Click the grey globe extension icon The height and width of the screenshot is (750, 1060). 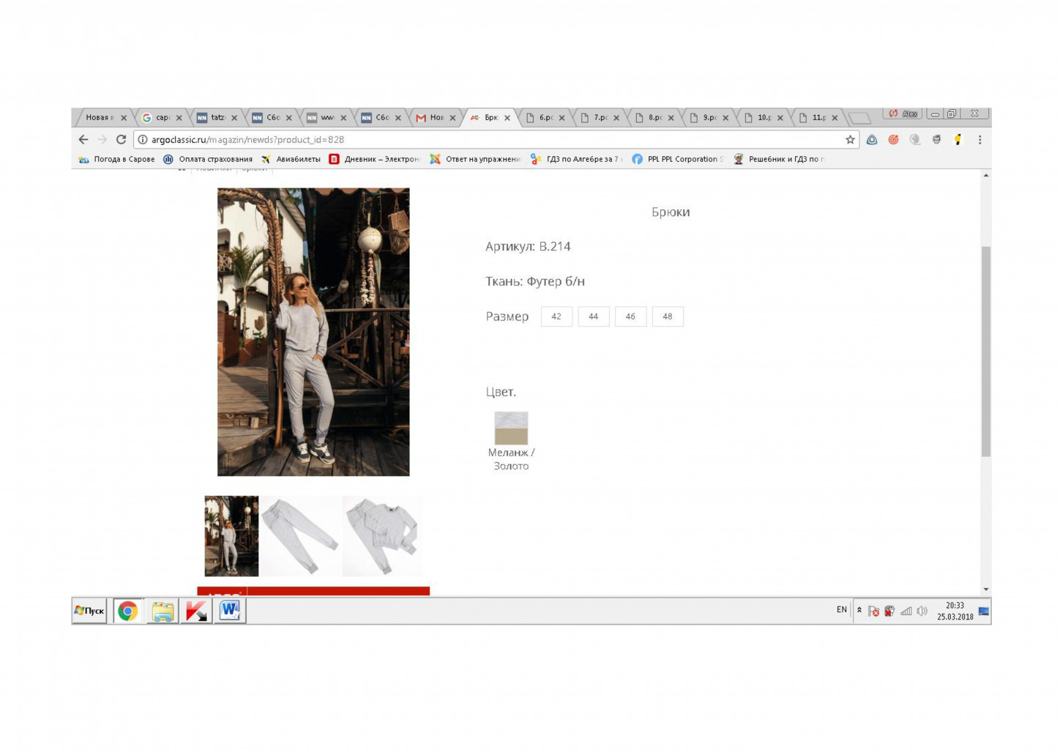915,139
